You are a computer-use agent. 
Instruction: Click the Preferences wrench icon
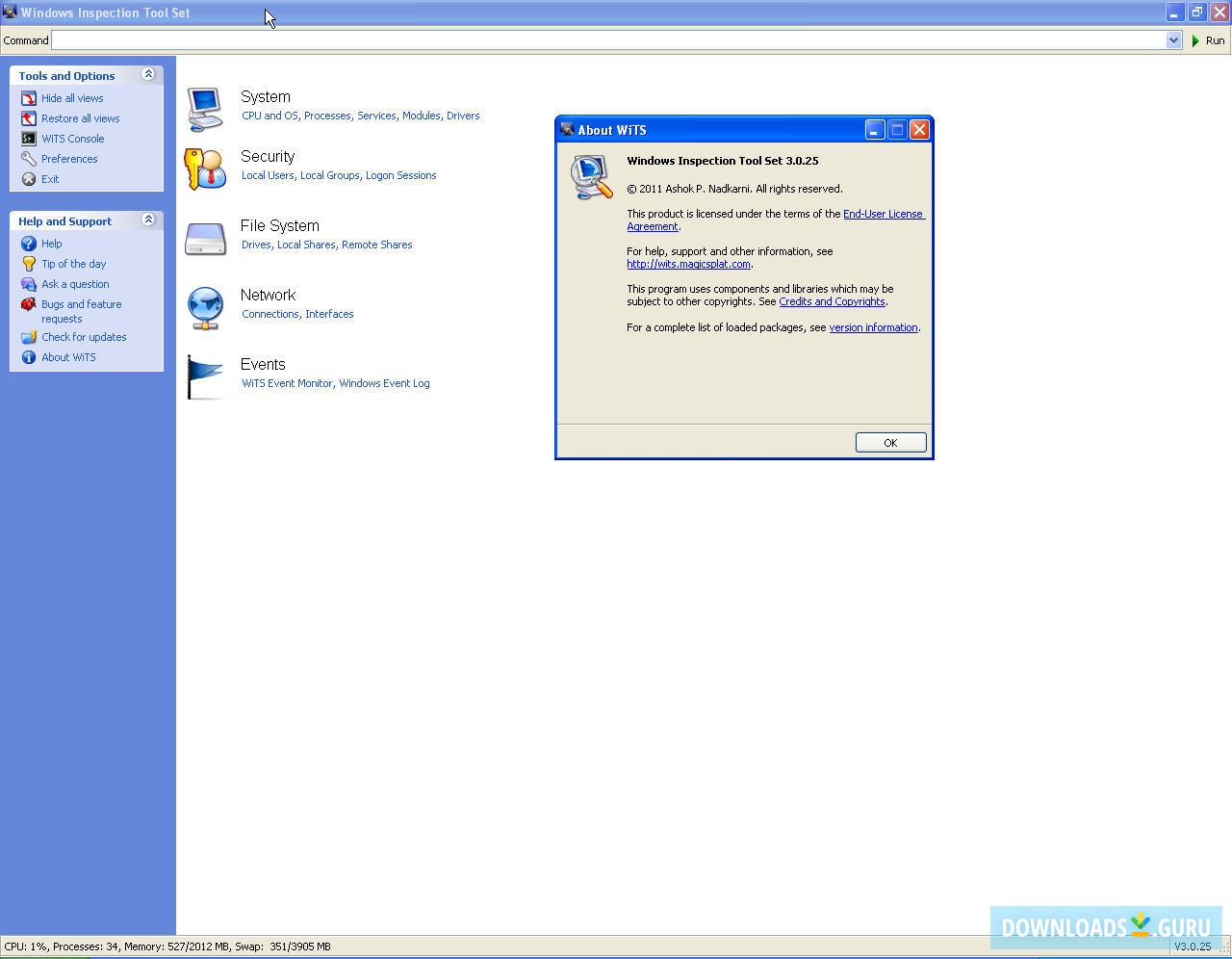pos(29,159)
